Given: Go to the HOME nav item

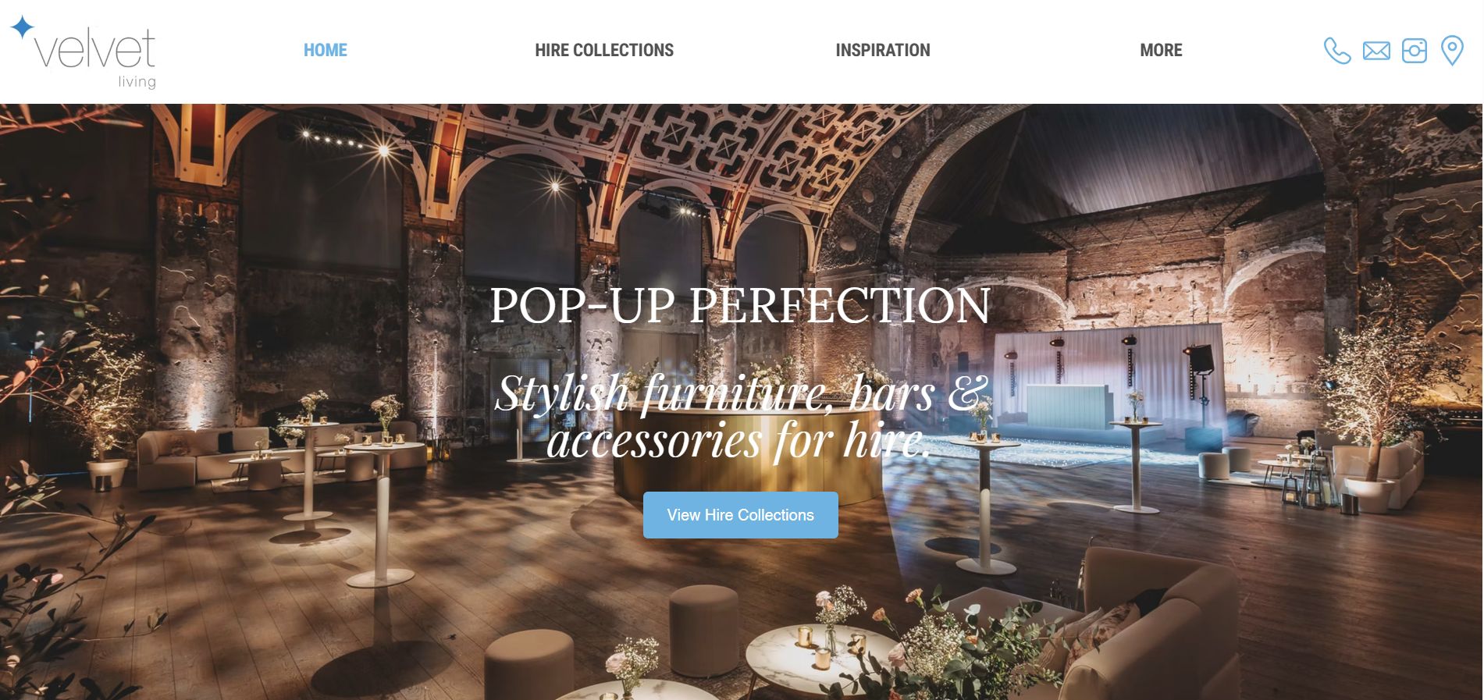Looking at the screenshot, I should [326, 50].
